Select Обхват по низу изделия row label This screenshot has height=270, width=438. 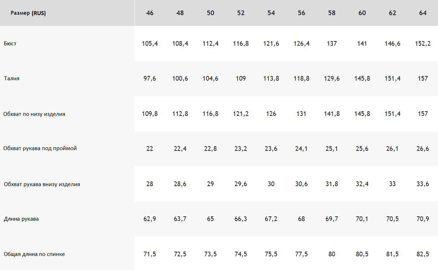[34, 114]
